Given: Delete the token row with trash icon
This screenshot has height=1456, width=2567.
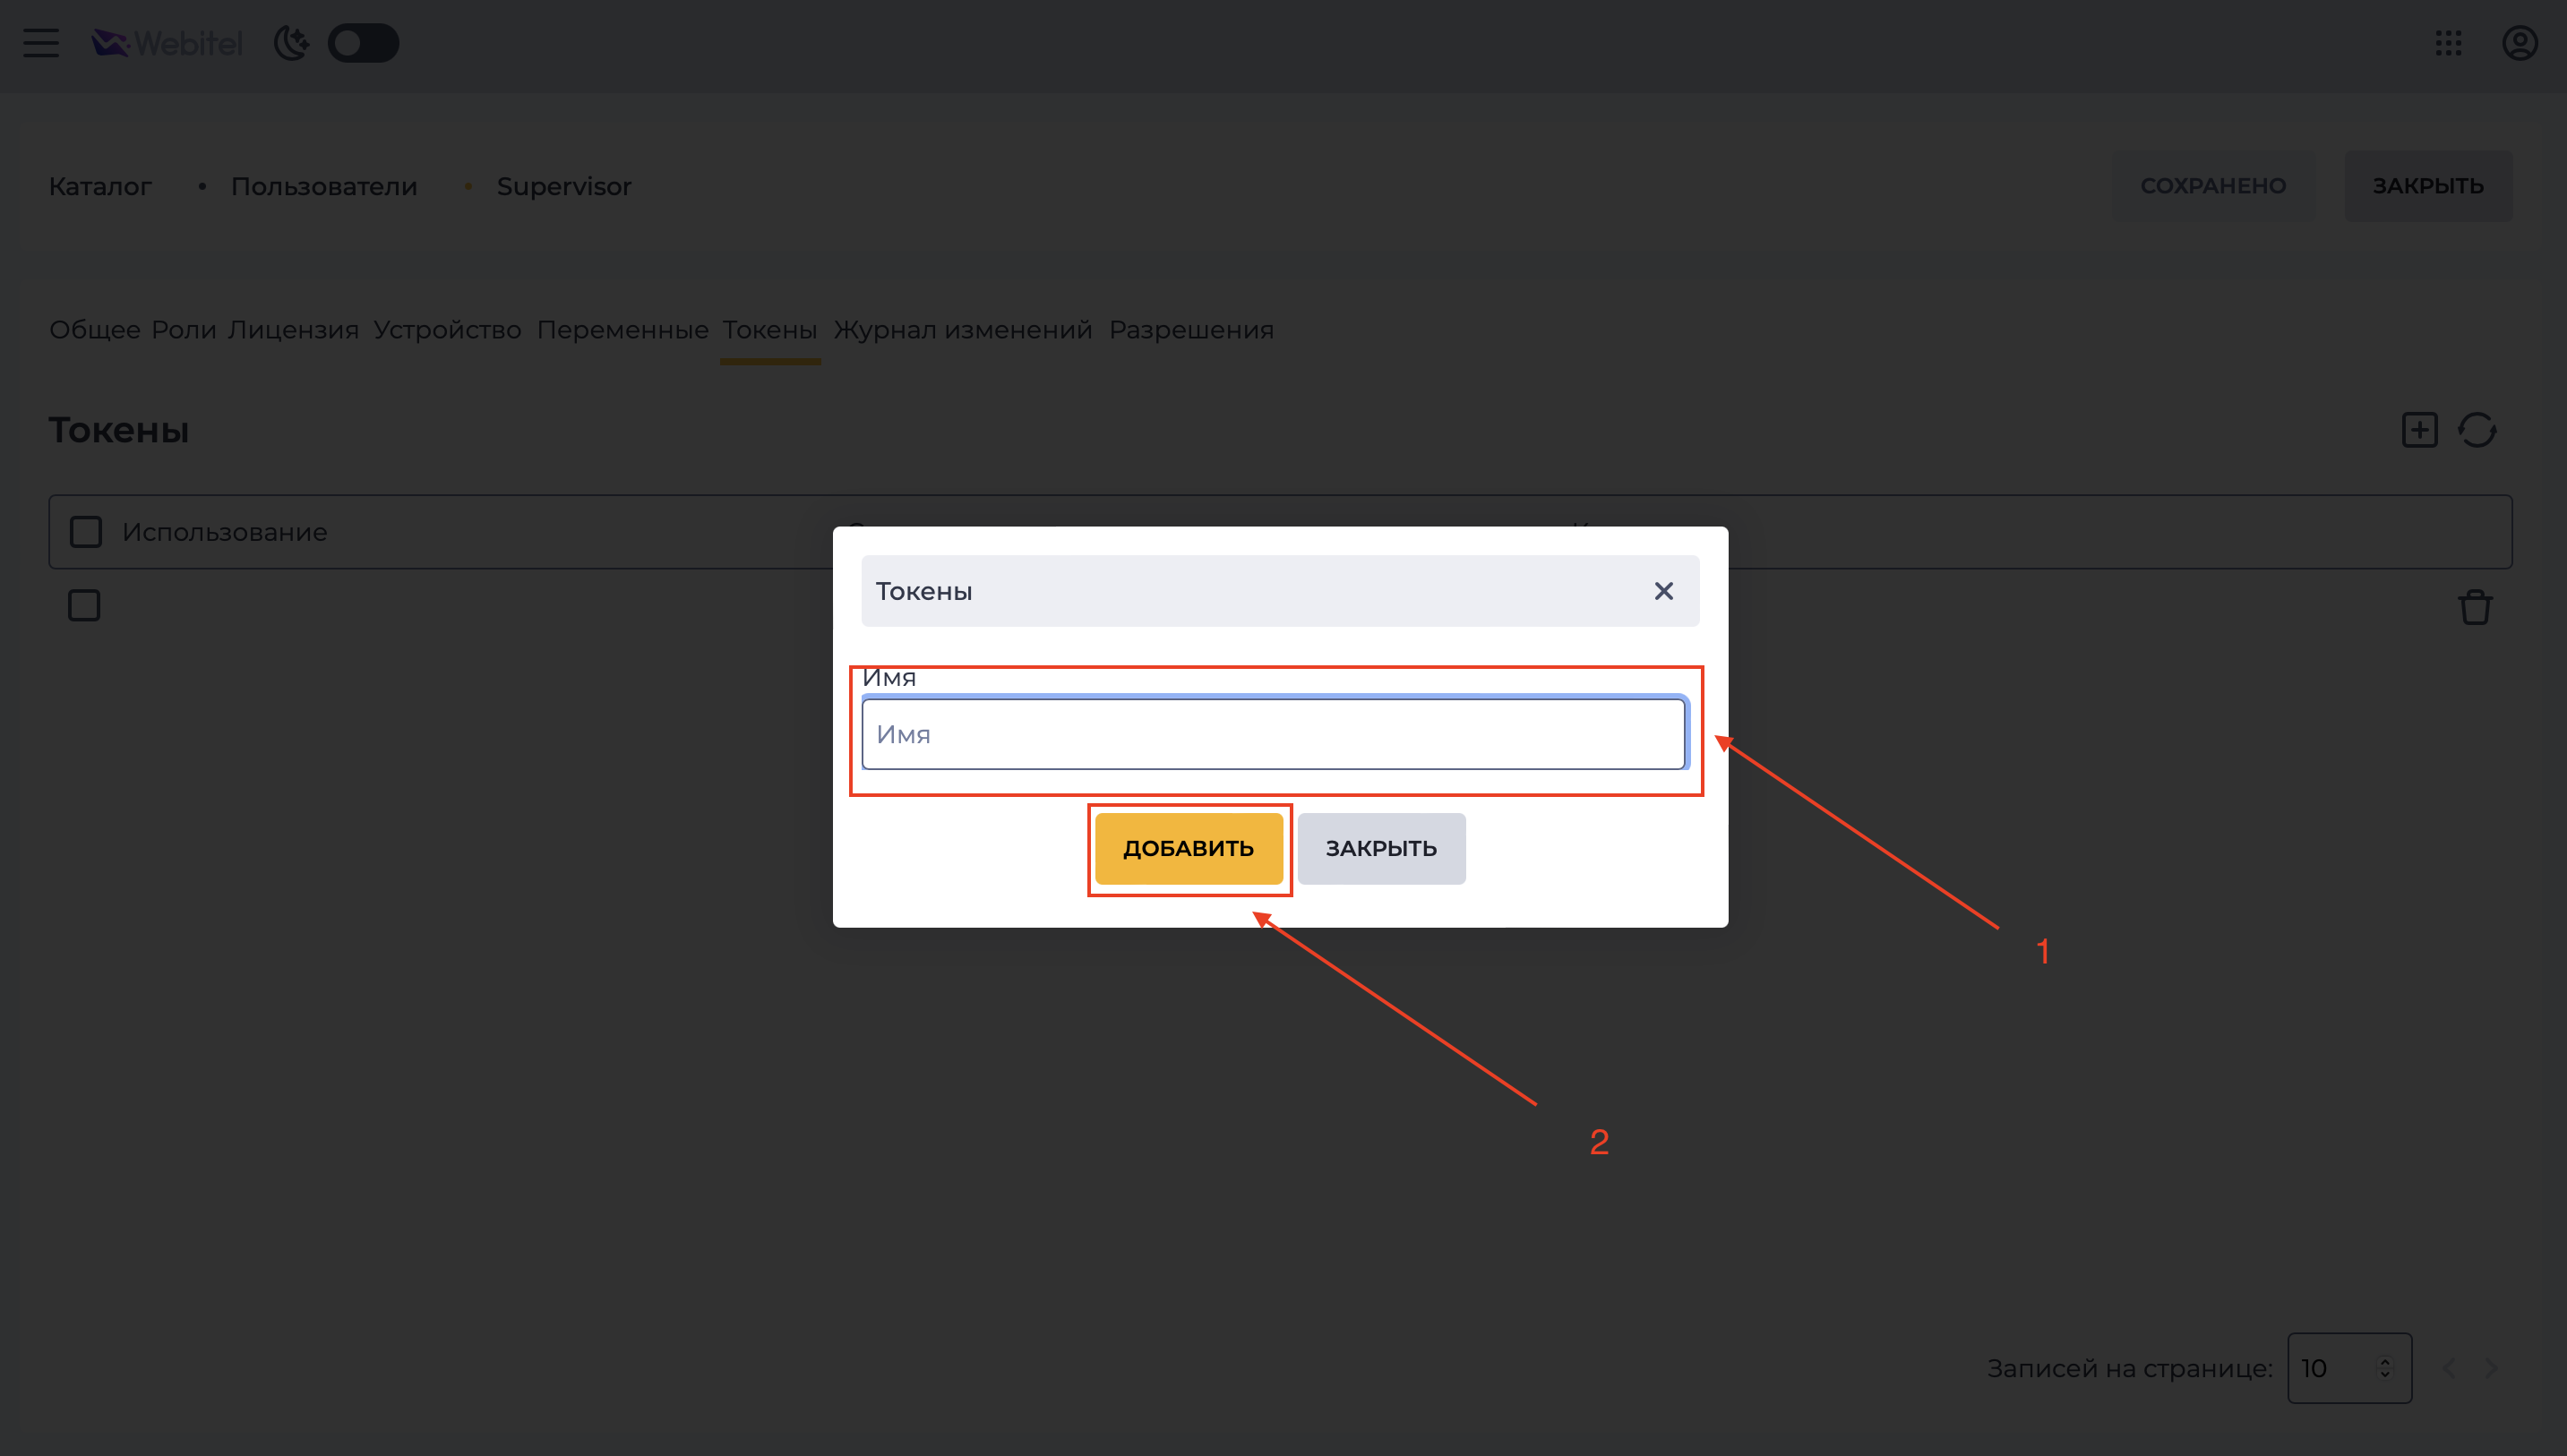Looking at the screenshot, I should tap(2475, 607).
